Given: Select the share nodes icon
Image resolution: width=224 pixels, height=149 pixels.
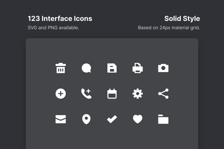Looking at the screenshot, I should coord(163,94).
